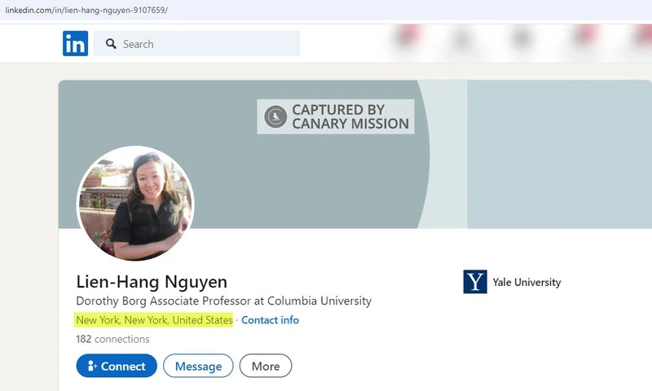
Task: Open the profile photo of Lien-Hang Nguyen
Action: pos(135,203)
